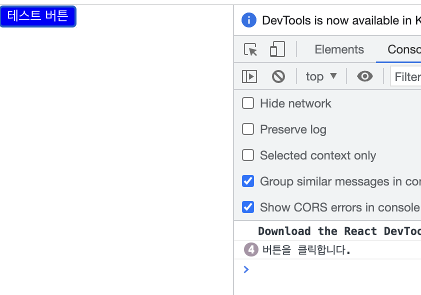Enable the Preserve log checkbox
The height and width of the screenshot is (295, 421).
click(248, 129)
